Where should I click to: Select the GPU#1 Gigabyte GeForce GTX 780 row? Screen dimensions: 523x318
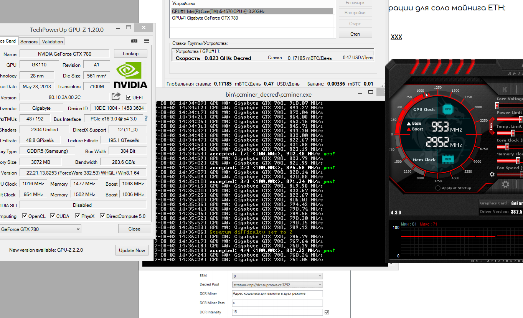point(252,18)
